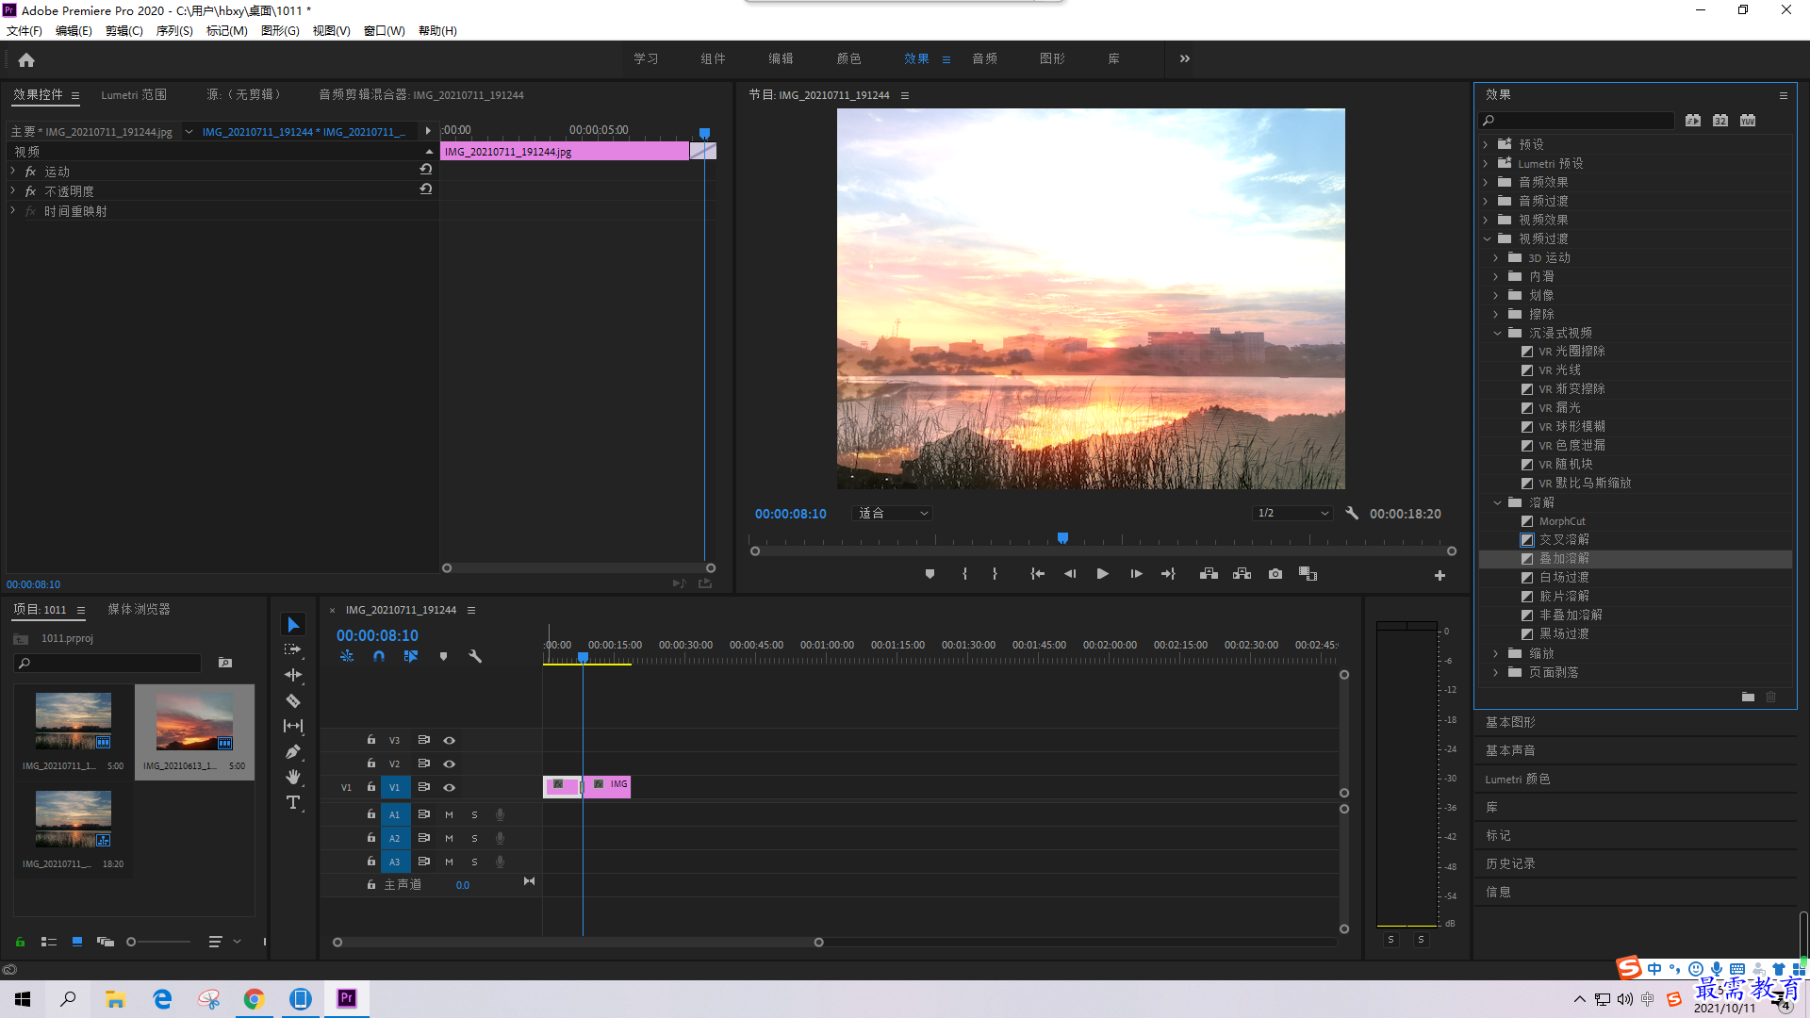Screen dimensions: 1810x1018
Task: Solo audio track A2
Action: 474,838
